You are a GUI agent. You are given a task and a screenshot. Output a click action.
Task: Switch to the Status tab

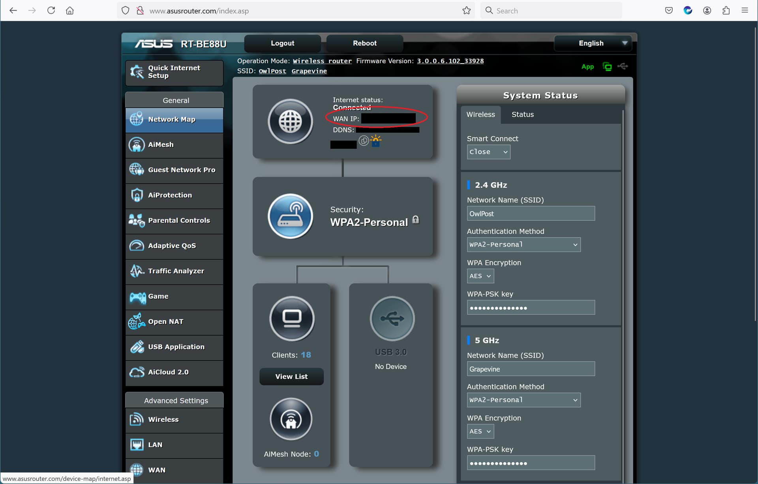pos(522,114)
